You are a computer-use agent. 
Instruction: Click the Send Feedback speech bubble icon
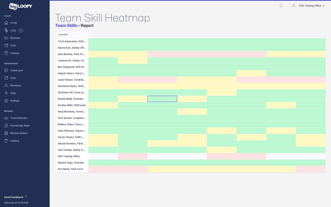point(26,197)
